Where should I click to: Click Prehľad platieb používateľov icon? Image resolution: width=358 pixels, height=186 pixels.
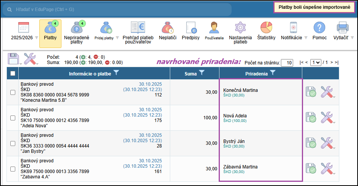[x=138, y=28]
